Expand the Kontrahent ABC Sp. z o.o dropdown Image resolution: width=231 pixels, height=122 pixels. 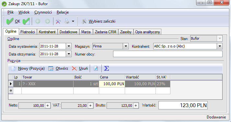pyautogui.click(x=220, y=46)
